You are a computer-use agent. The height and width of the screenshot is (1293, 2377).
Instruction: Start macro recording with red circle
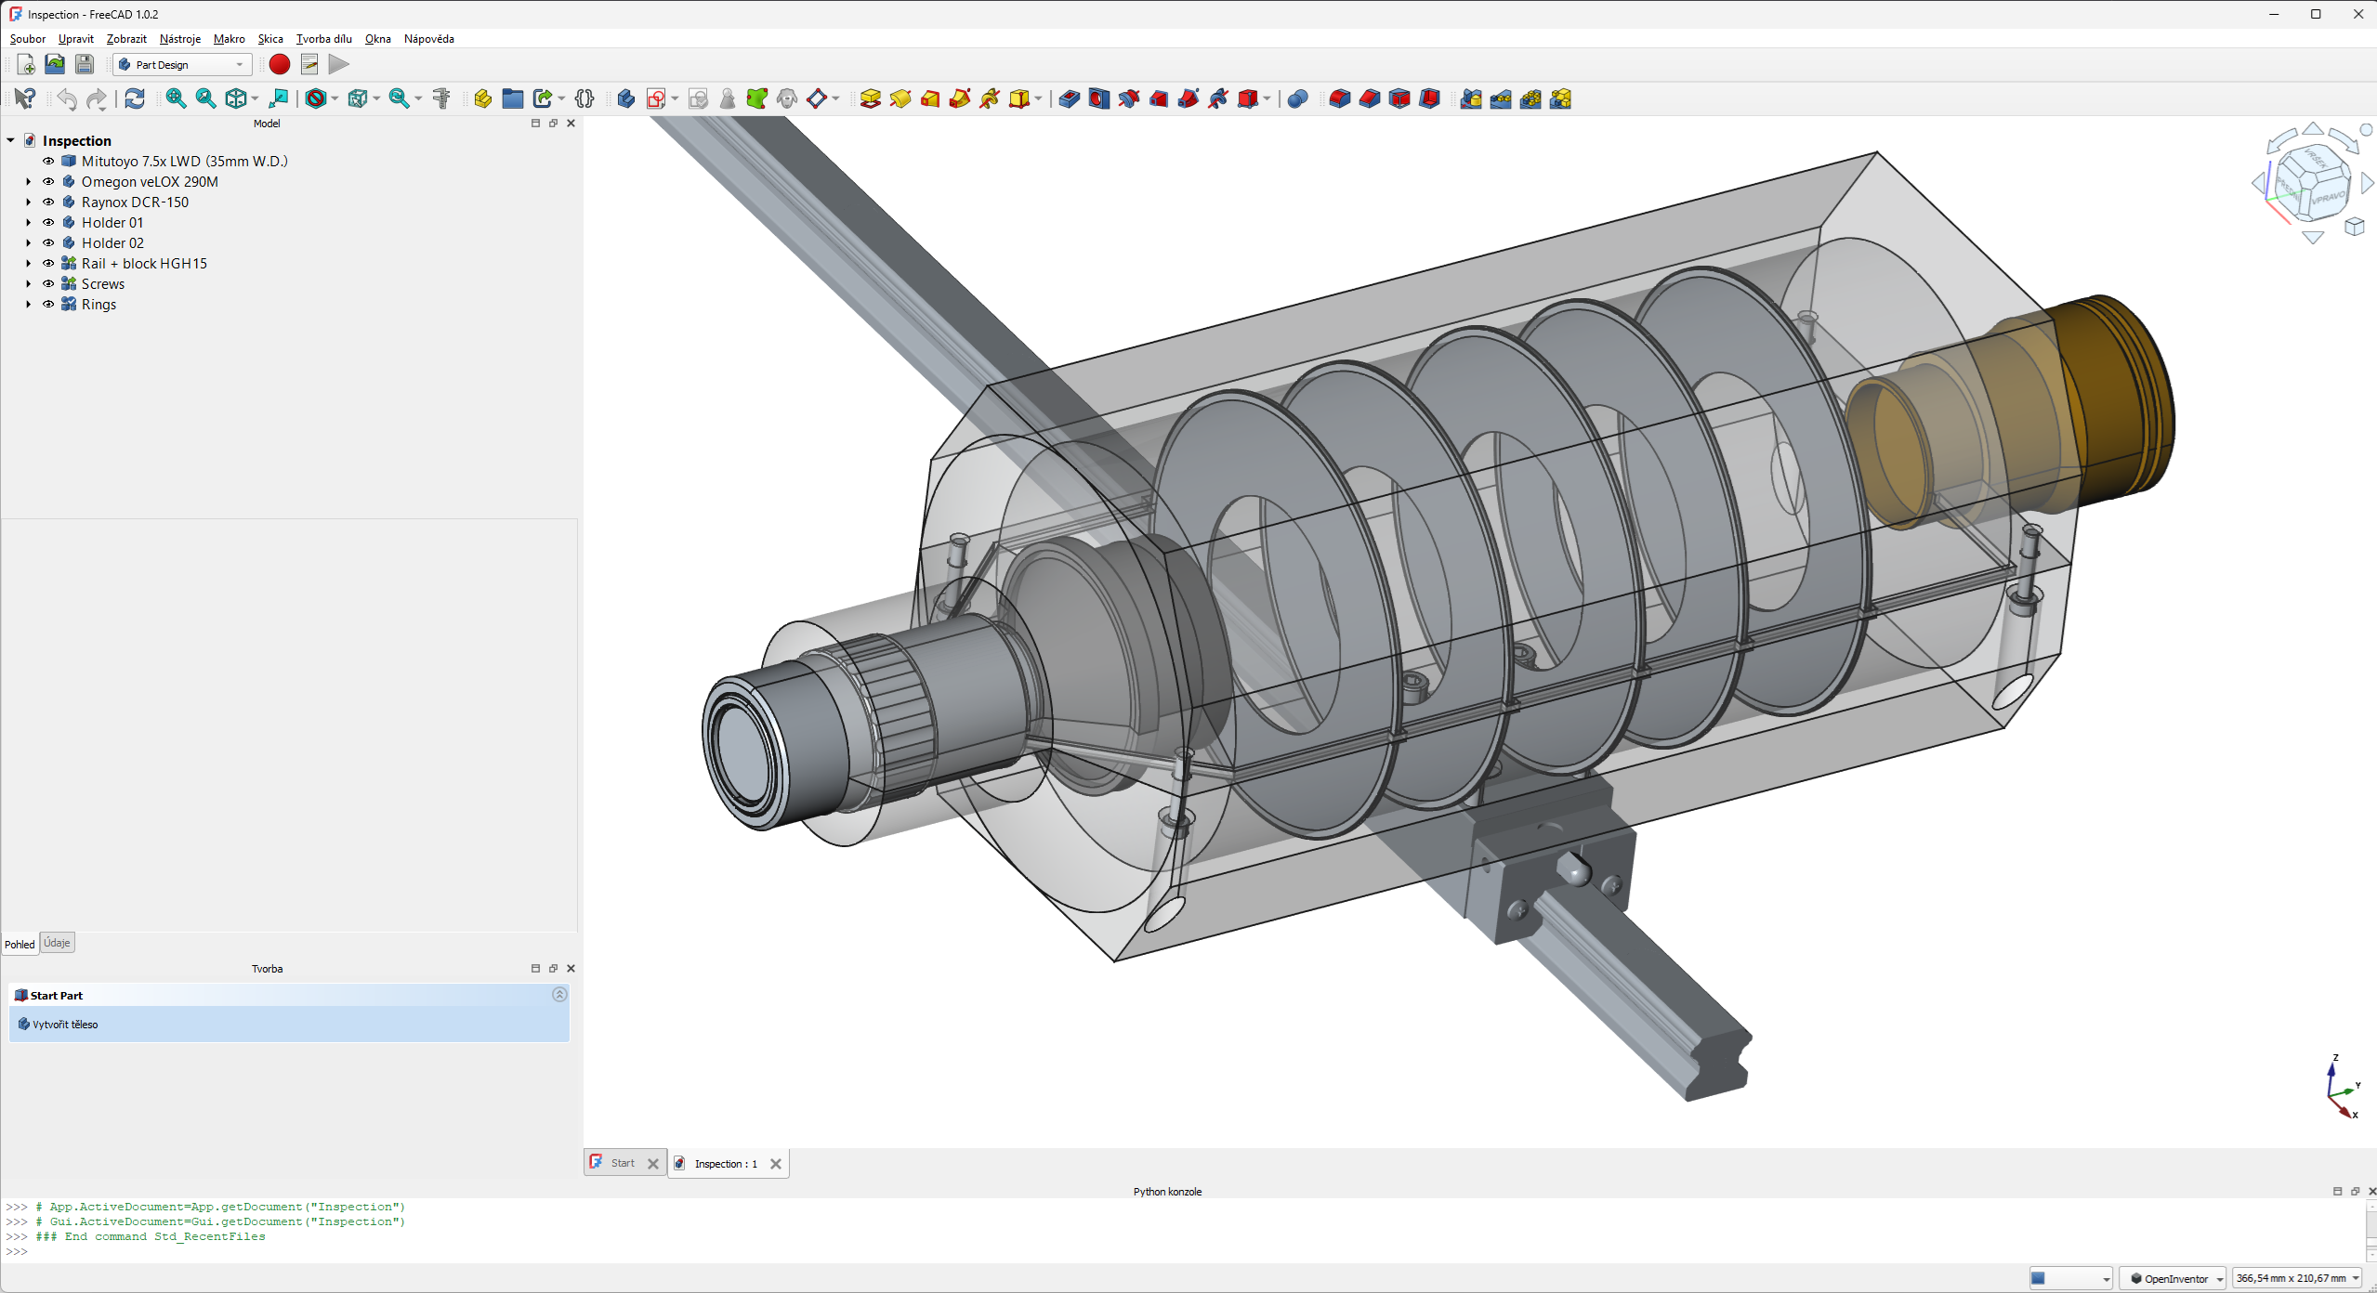pyautogui.click(x=279, y=64)
